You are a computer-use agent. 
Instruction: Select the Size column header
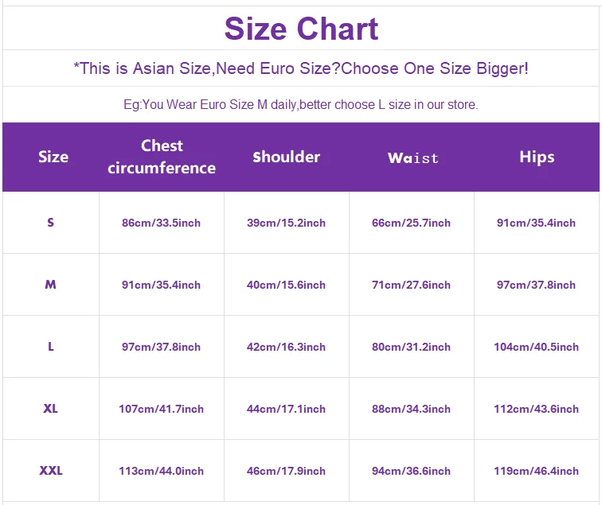(x=53, y=157)
